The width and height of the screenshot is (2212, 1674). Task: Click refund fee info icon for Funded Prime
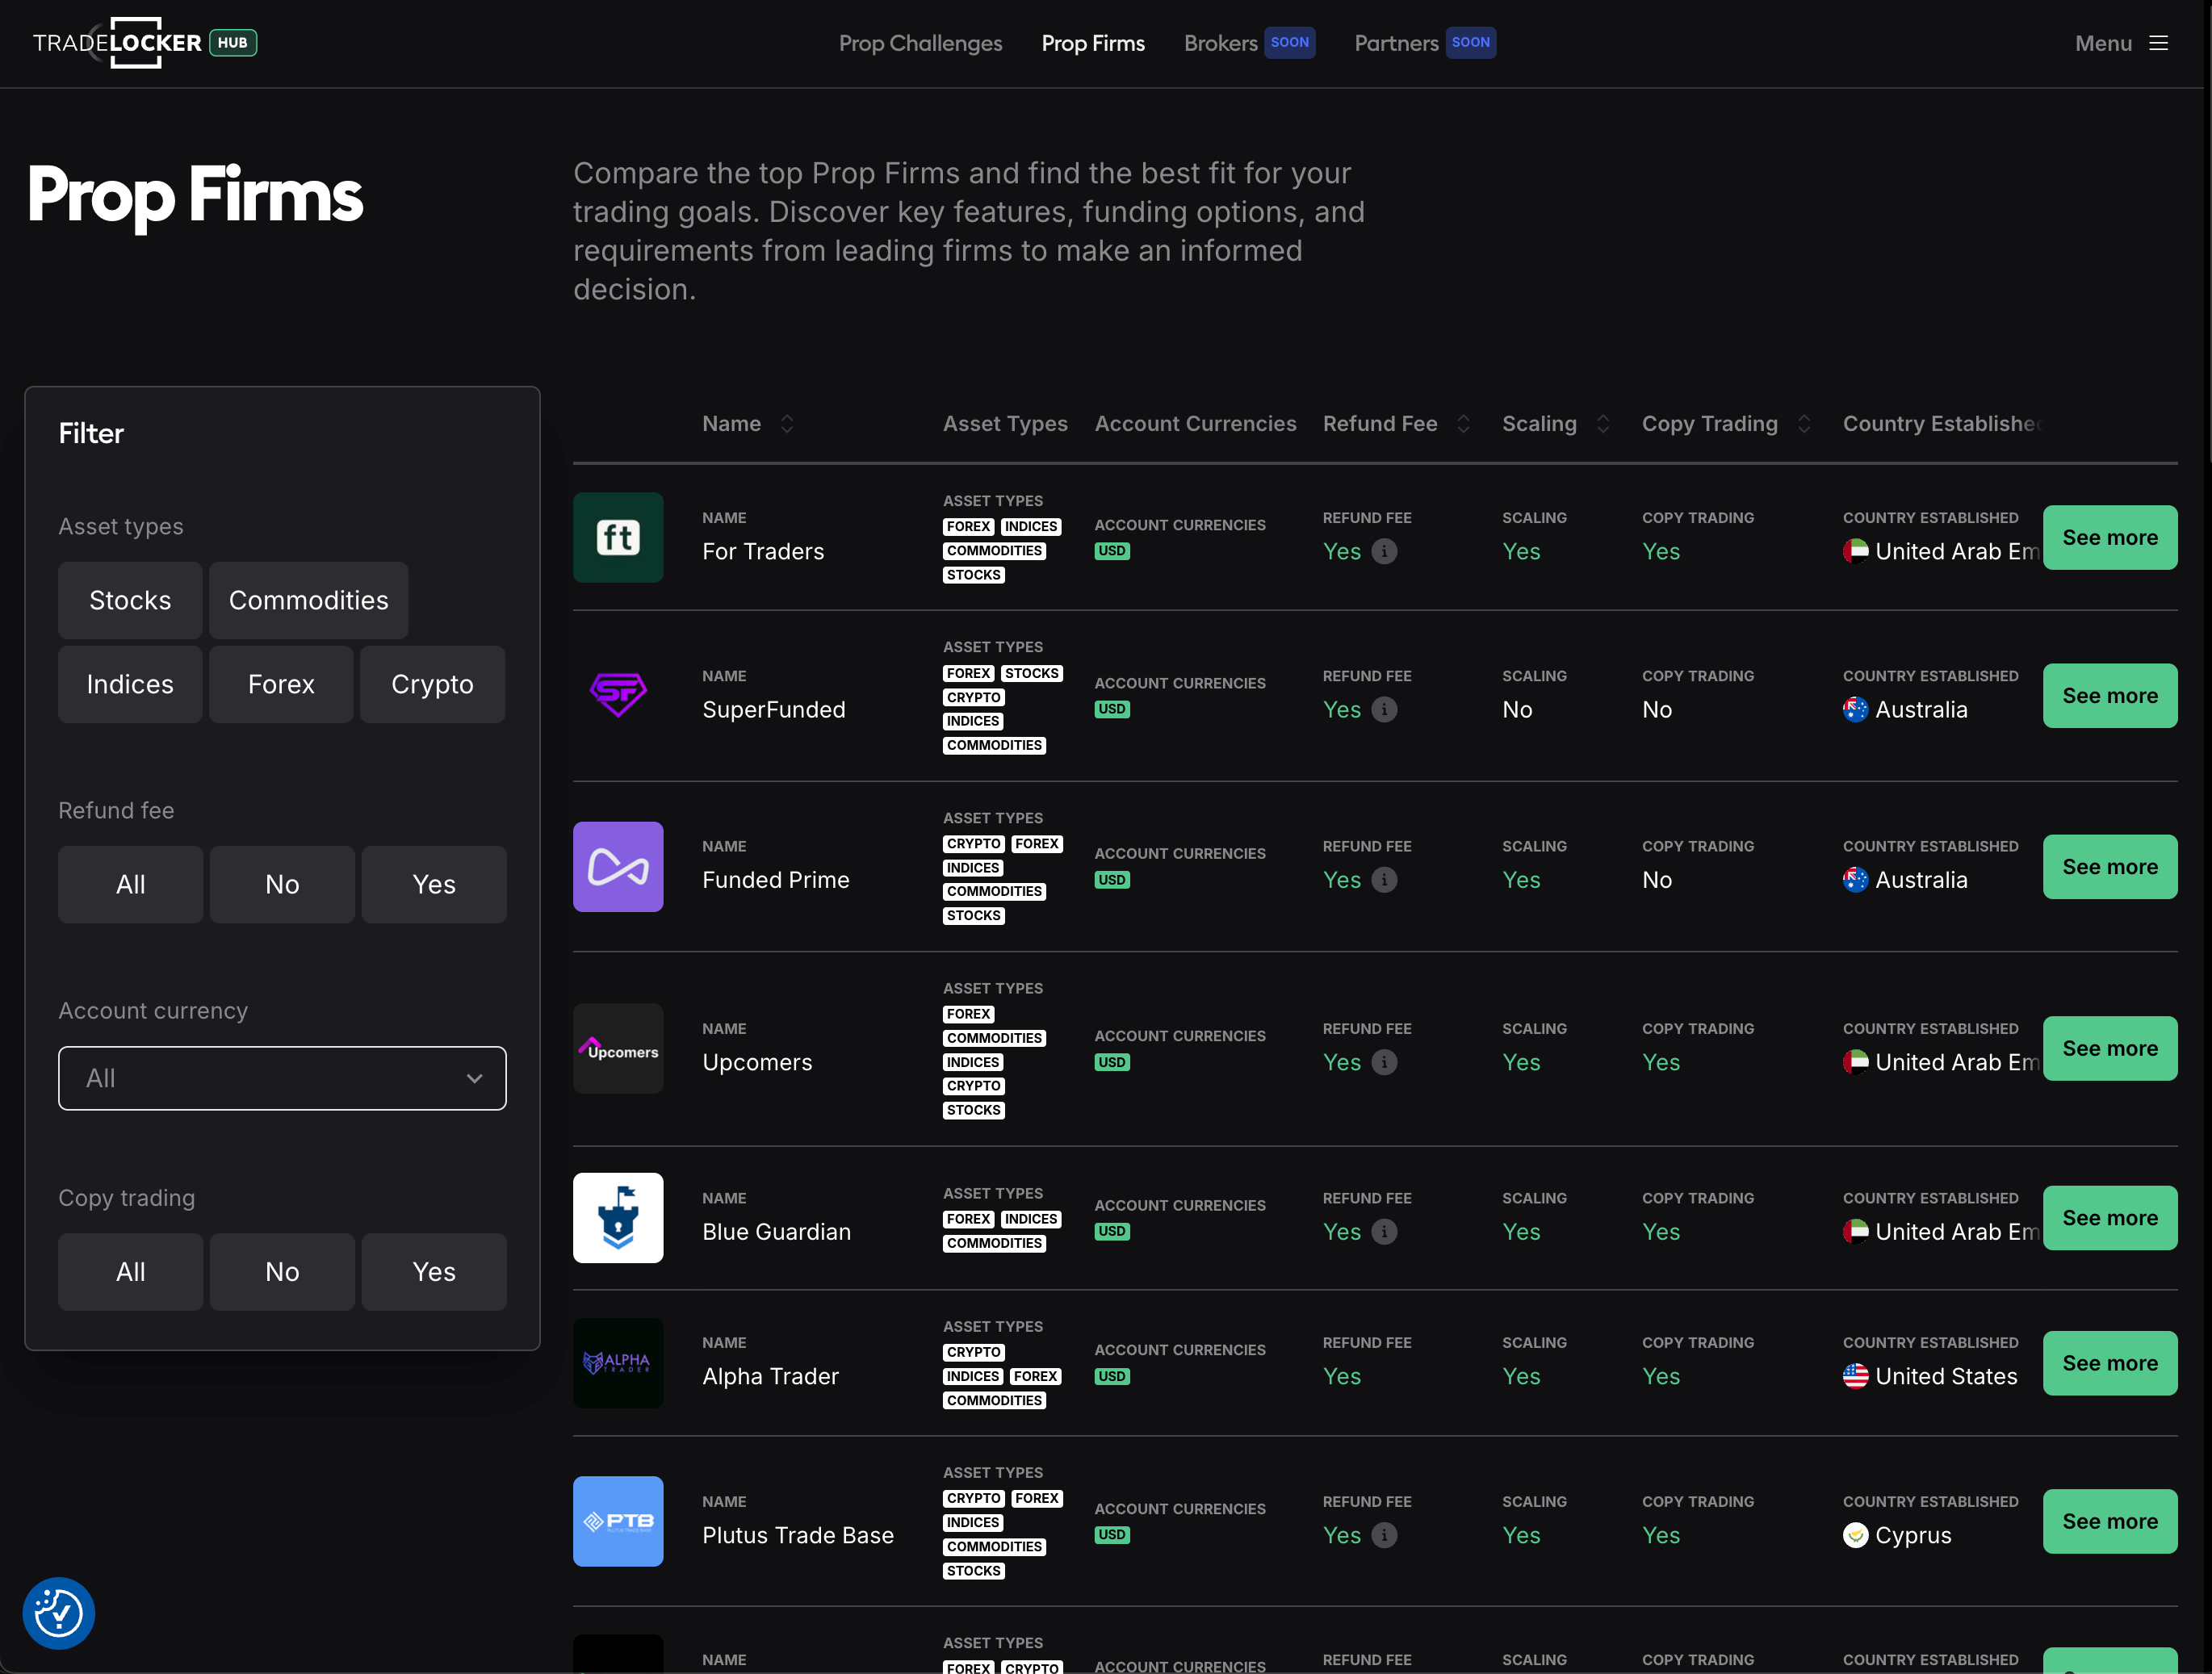tap(1384, 880)
